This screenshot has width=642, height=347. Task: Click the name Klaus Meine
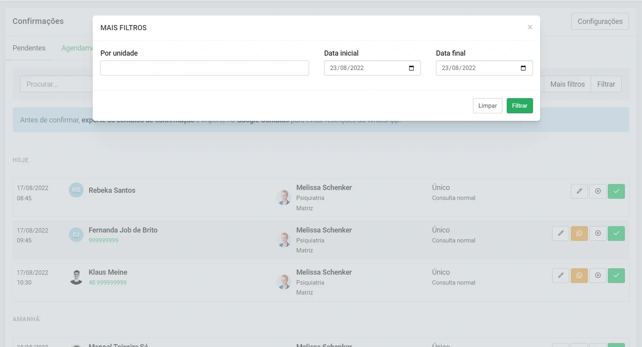pos(108,272)
